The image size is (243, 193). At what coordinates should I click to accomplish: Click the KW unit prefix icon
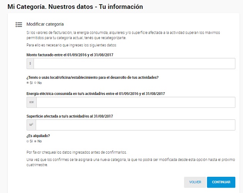pos(31,102)
